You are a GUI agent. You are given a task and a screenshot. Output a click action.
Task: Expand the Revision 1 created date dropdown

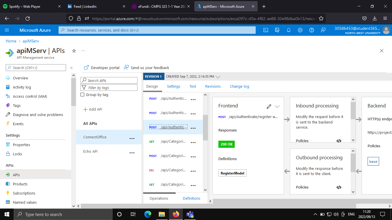click(x=218, y=76)
